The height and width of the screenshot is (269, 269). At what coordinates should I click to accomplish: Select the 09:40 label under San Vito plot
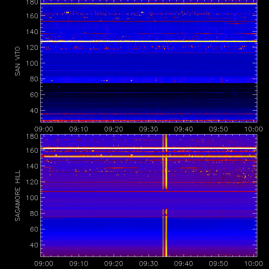click(184, 129)
